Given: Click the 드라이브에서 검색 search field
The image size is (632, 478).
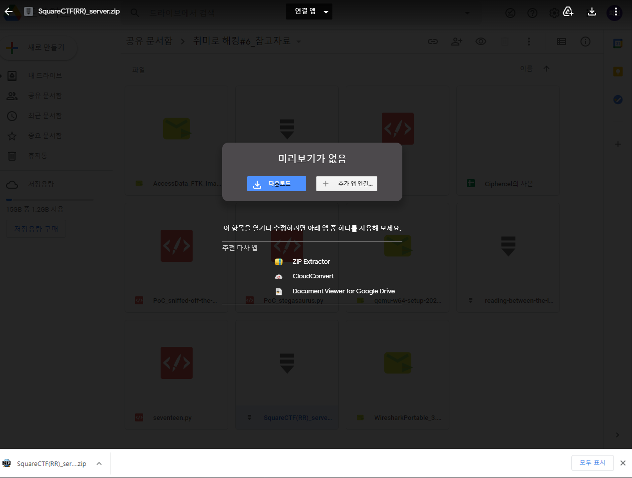Looking at the screenshot, I should tap(182, 13).
